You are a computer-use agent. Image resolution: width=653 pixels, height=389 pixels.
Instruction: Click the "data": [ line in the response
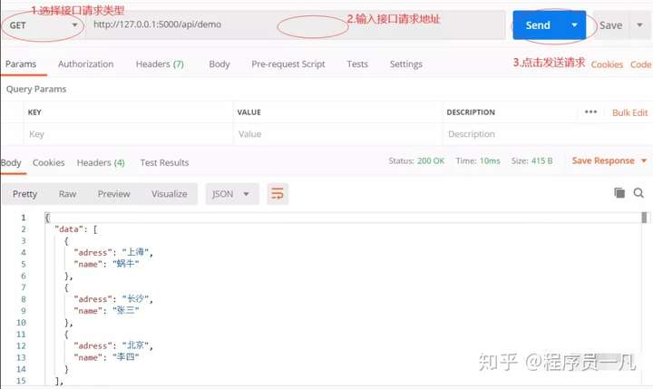coord(76,229)
